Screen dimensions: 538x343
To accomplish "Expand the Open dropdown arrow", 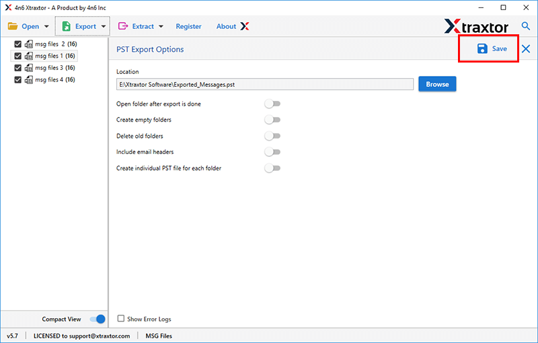I will tap(46, 26).
